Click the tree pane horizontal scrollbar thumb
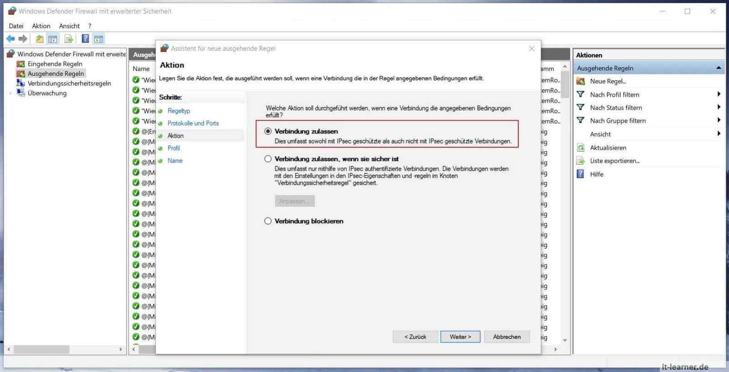 tap(41, 349)
